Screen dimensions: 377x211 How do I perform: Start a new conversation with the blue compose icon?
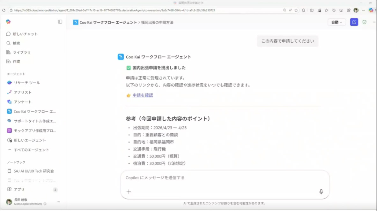tap(354, 22)
